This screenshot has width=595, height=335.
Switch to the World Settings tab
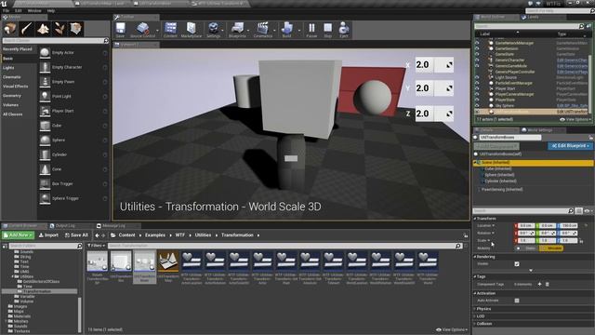tap(539, 130)
